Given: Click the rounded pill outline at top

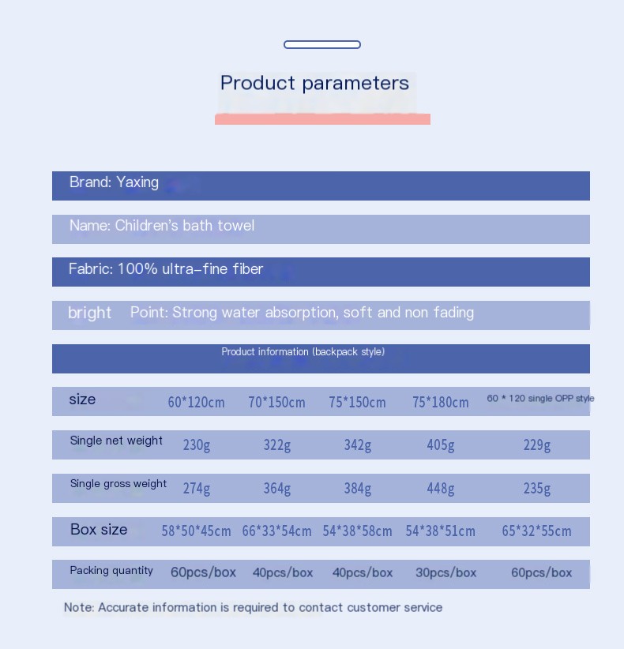Looking at the screenshot, I should 322,45.
